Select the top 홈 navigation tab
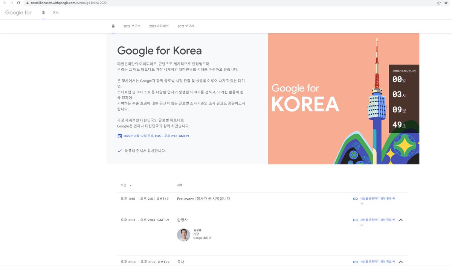This screenshot has width=452, height=266. 43,13
